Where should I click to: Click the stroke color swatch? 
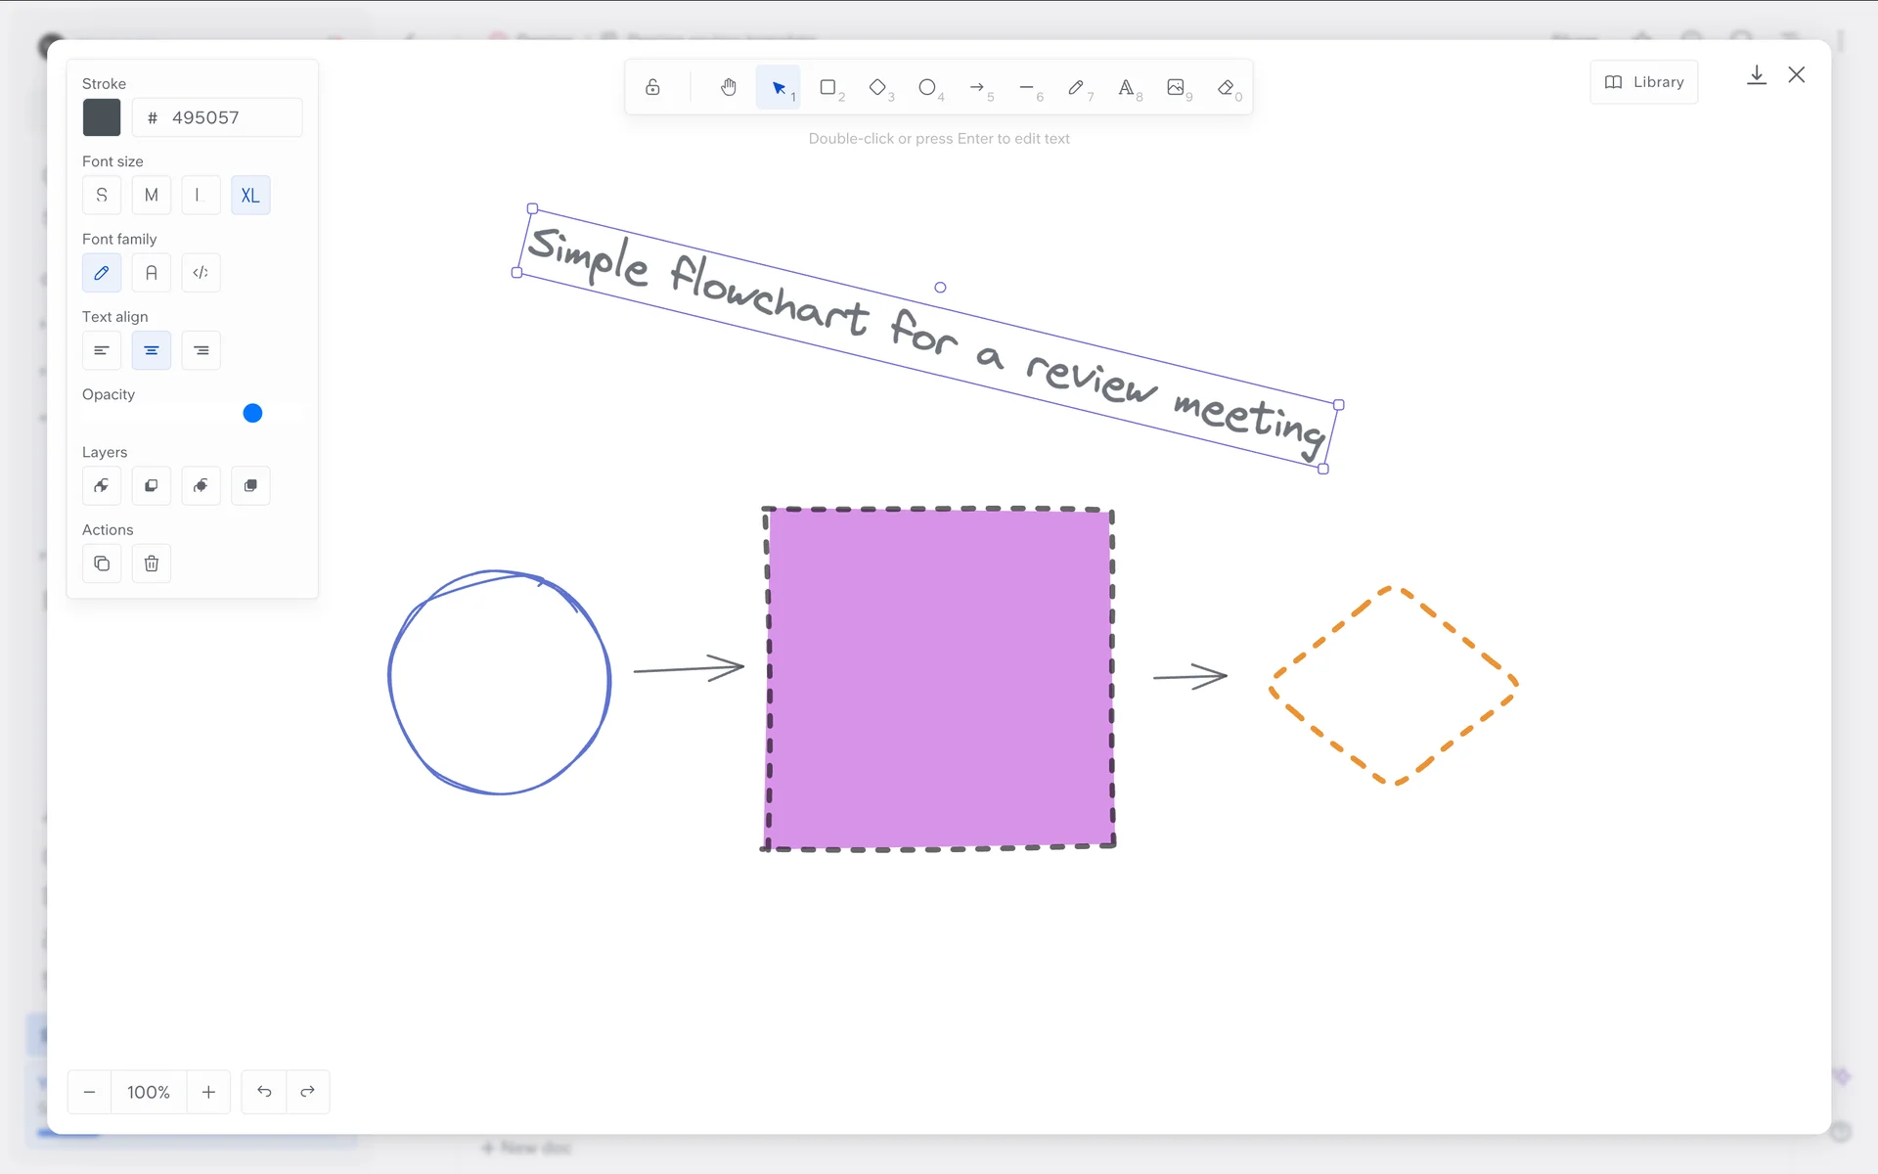point(102,117)
